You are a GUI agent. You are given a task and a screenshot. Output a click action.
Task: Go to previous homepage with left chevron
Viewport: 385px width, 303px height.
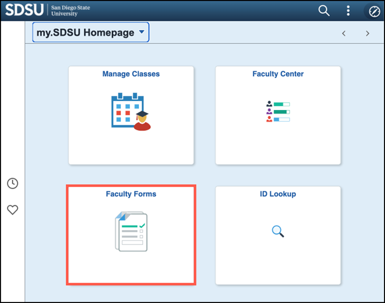[344, 33]
